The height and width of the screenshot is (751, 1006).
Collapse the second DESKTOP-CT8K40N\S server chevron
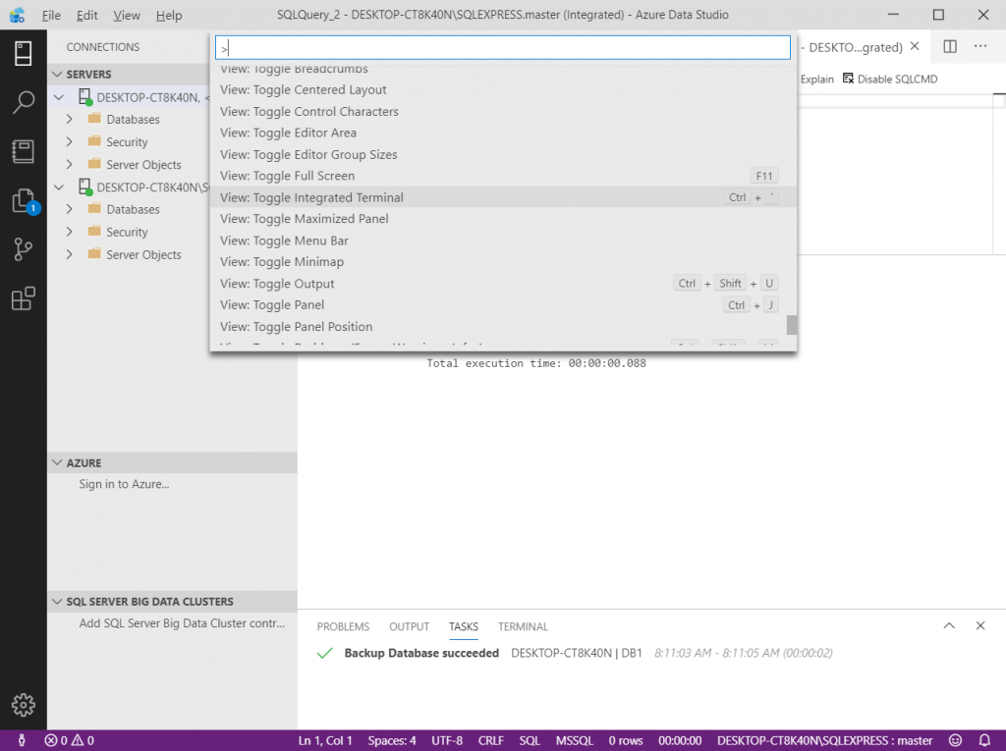click(59, 188)
